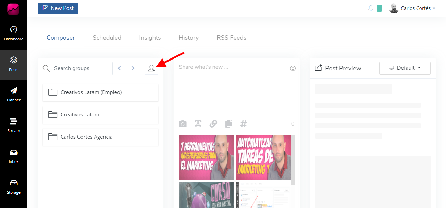The width and height of the screenshot is (446, 208).
Task: Open the Storage drive icon
Action: coord(14,183)
